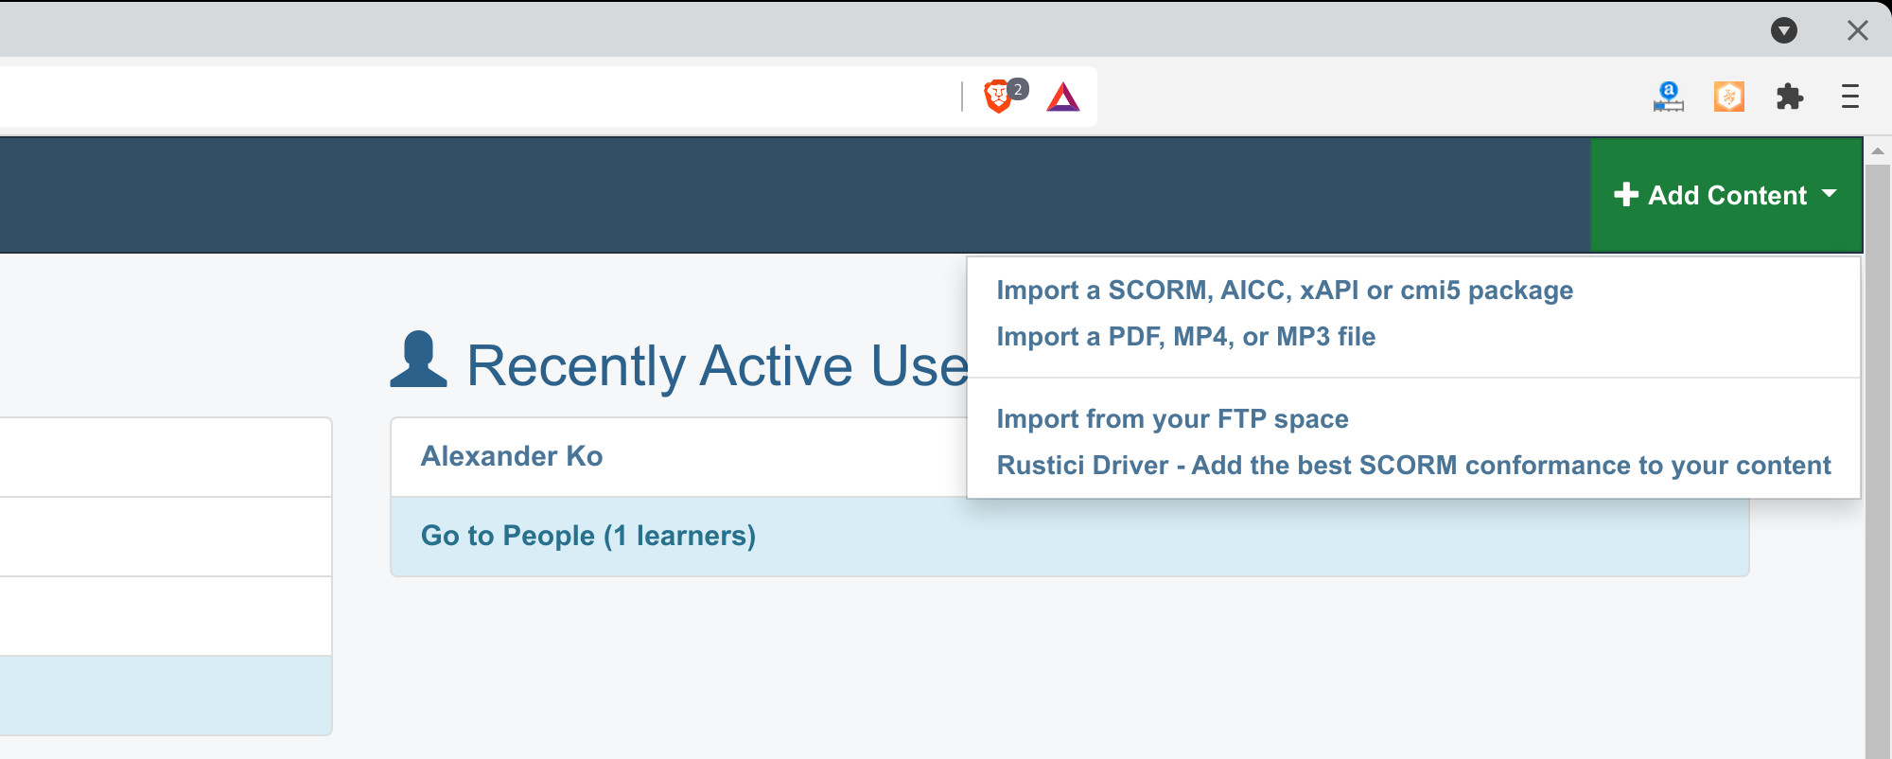Choose Import from your FTP space
The height and width of the screenshot is (759, 1892).
[x=1173, y=418]
